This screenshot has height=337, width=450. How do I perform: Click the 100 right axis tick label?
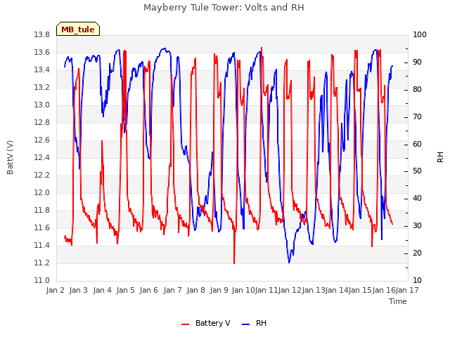tap(420, 35)
